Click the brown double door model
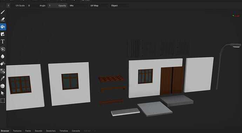This screenshot has width=242, height=133. click(x=172, y=81)
